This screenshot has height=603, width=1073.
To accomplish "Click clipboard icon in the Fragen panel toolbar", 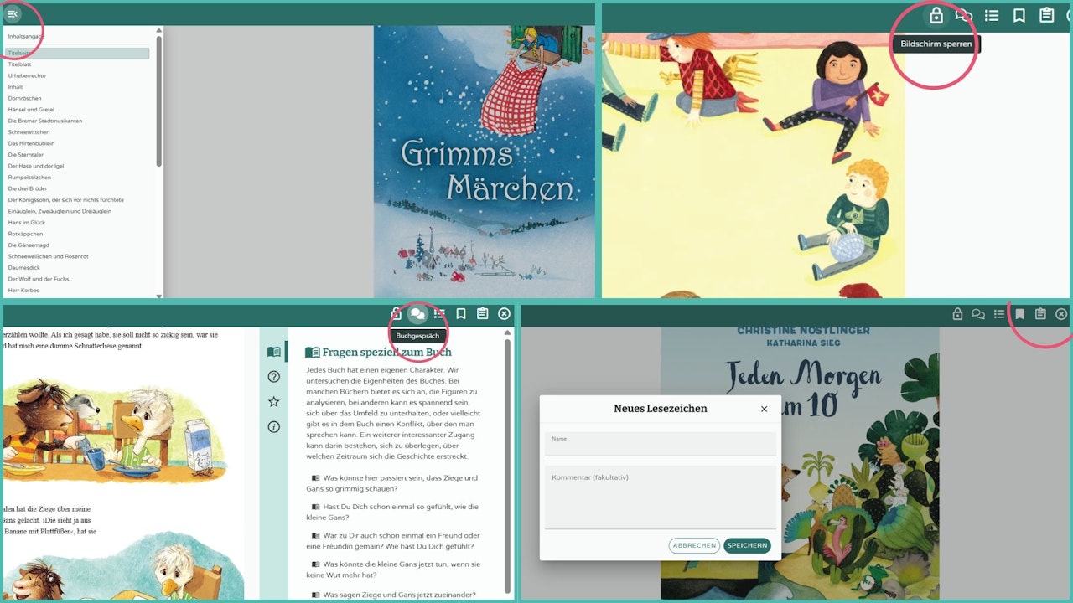I will (x=483, y=314).
